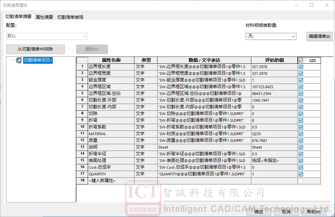This screenshot has height=217, width=335.
Task: Close the 切割清单属性 dialog window
Action: click(x=327, y=5)
